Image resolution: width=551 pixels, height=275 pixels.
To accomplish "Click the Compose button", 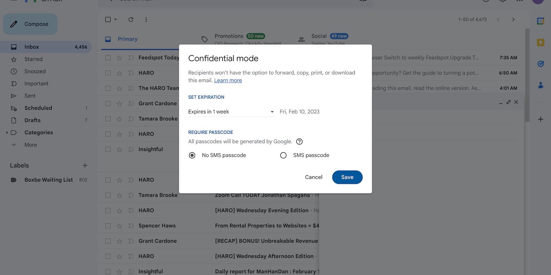I will (30, 24).
